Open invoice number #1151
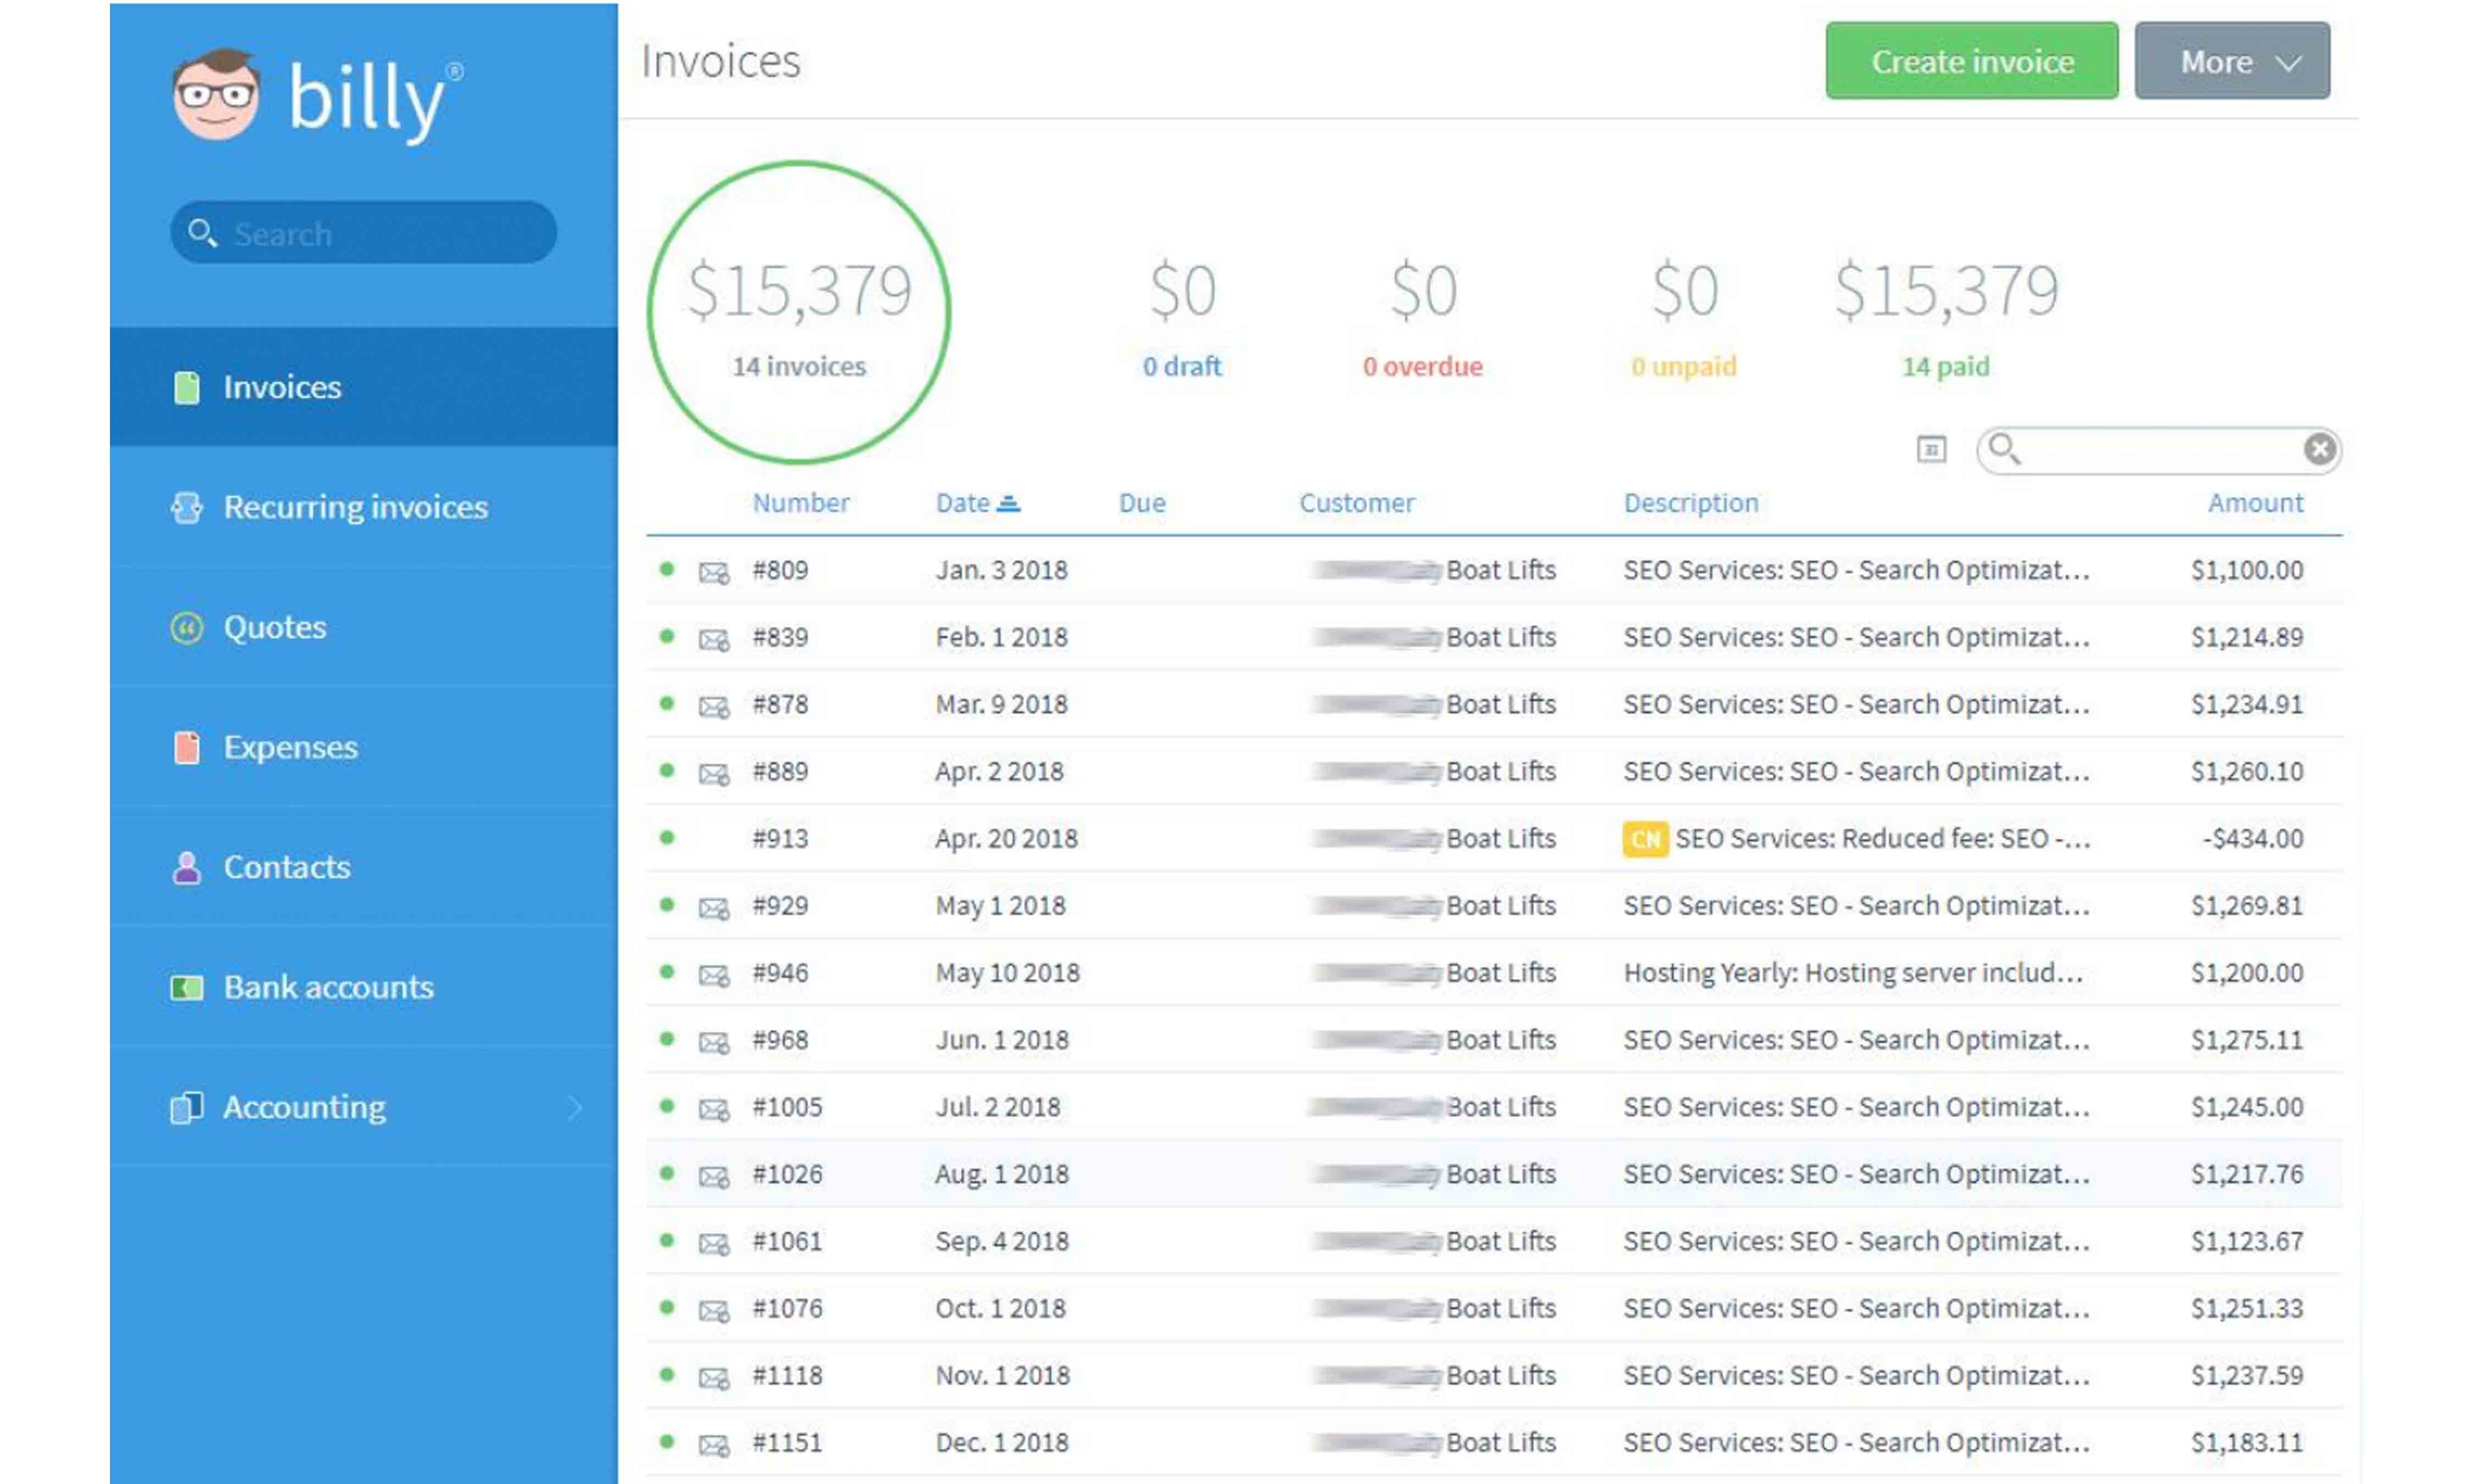This screenshot has width=2474, height=1484. pos(786,1442)
